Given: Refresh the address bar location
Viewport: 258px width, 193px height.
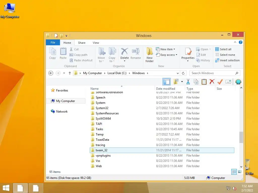Looking at the screenshot, I should coord(183,73).
